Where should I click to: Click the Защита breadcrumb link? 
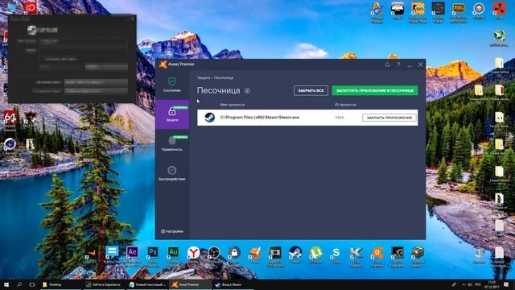[204, 78]
